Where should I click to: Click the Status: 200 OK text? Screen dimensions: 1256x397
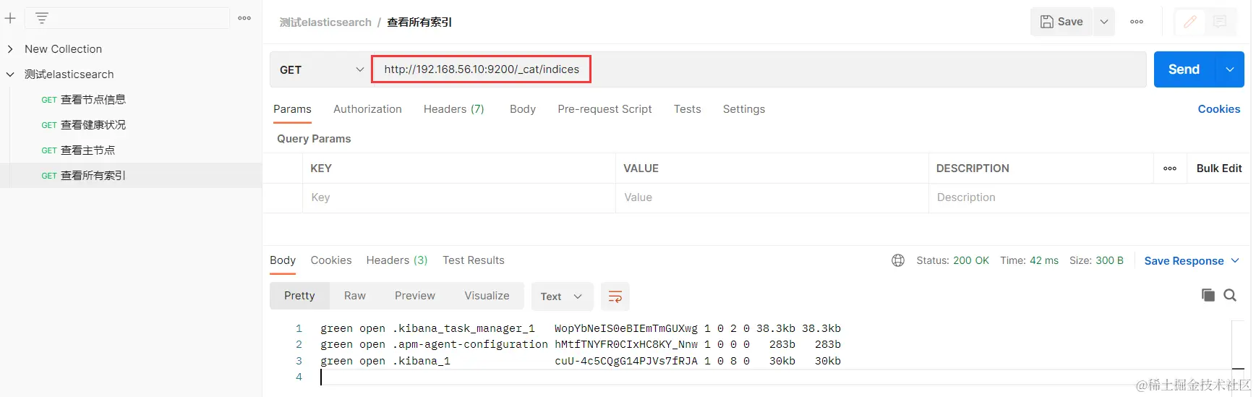[x=952, y=260]
